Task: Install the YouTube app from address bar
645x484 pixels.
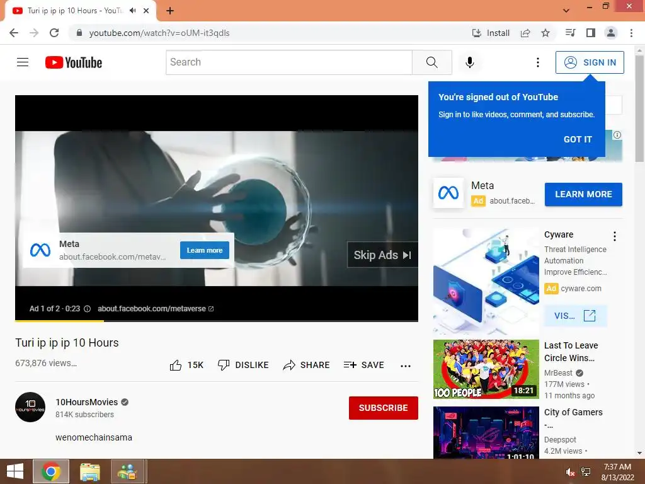Action: (x=491, y=33)
